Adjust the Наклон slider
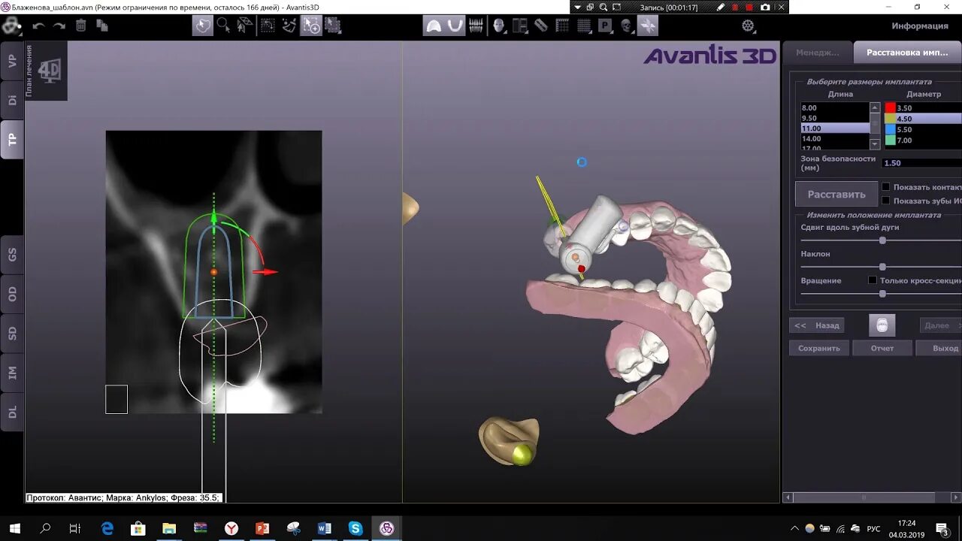The height and width of the screenshot is (541, 962). (883, 267)
